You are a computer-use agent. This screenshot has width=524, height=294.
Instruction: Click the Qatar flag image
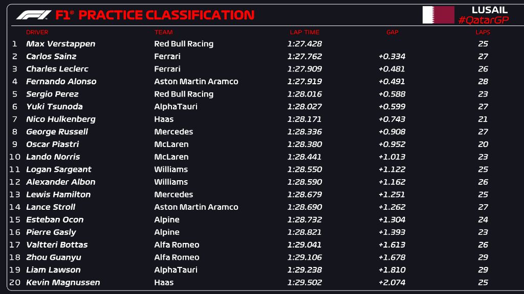(x=438, y=15)
